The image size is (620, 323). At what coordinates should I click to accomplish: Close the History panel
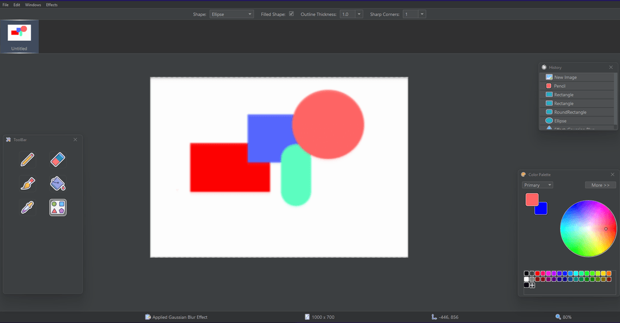click(x=611, y=67)
